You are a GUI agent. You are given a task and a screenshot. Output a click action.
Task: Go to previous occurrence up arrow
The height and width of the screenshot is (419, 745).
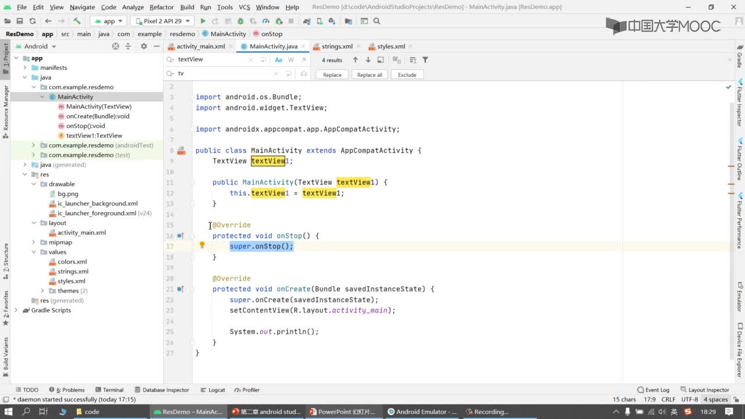[355, 60]
